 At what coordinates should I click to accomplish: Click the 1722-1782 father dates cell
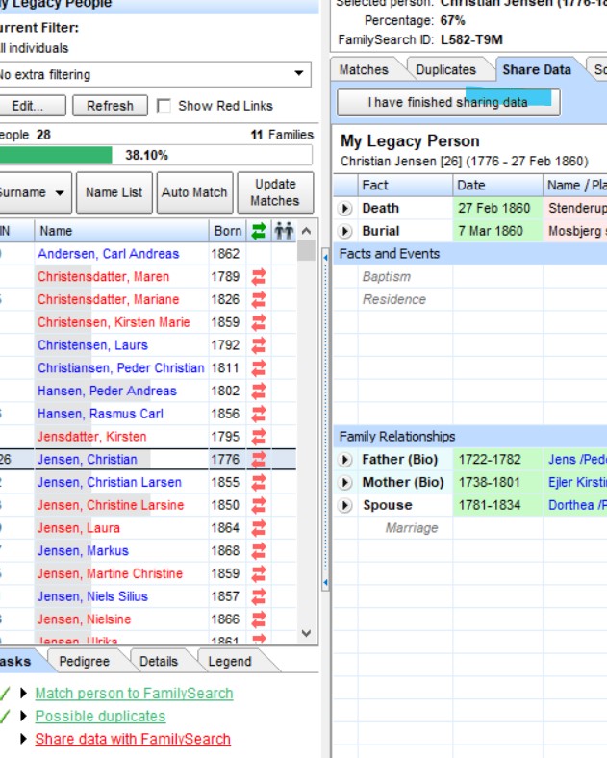pyautogui.click(x=497, y=459)
